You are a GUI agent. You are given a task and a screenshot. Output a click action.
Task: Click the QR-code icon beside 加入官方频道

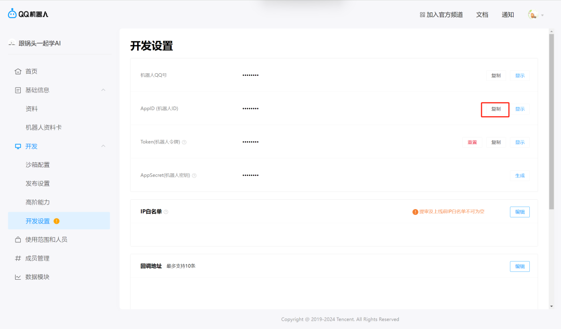[422, 15]
